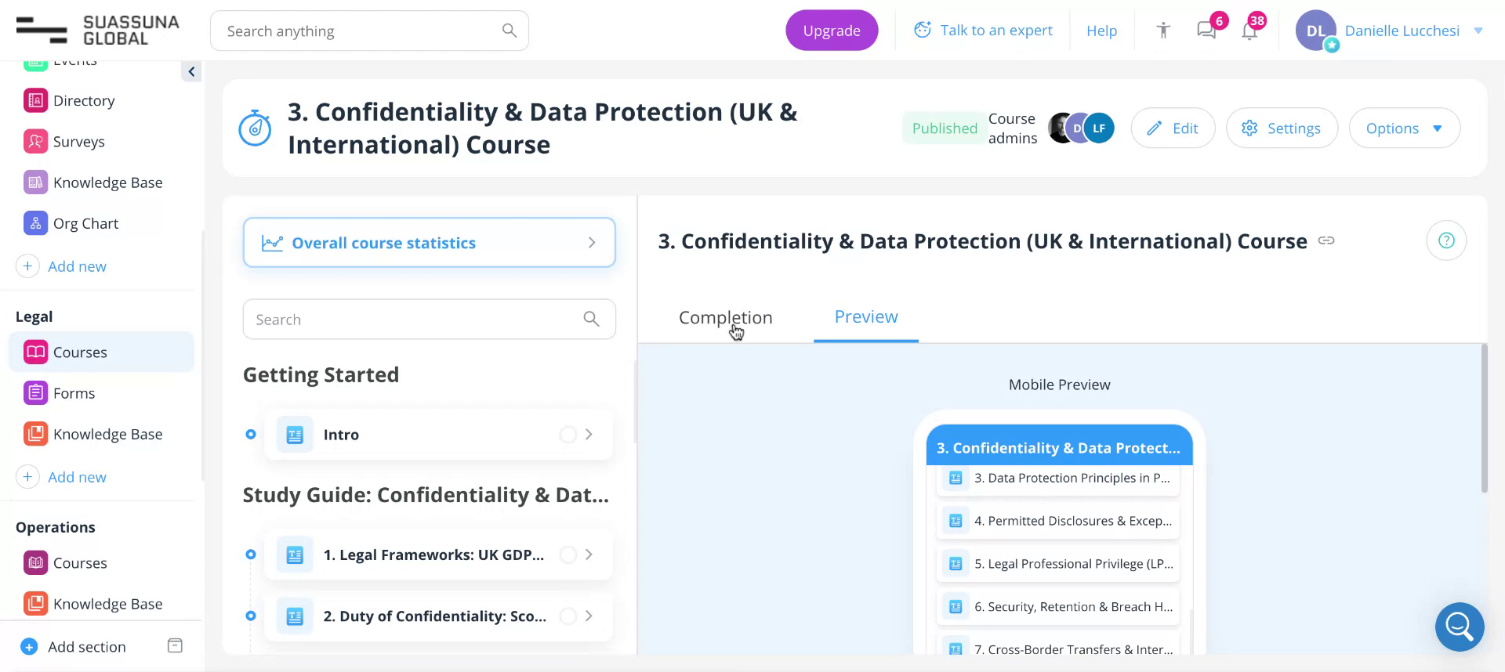The image size is (1505, 672).
Task: Click the Directory sidebar icon
Action: (35, 101)
